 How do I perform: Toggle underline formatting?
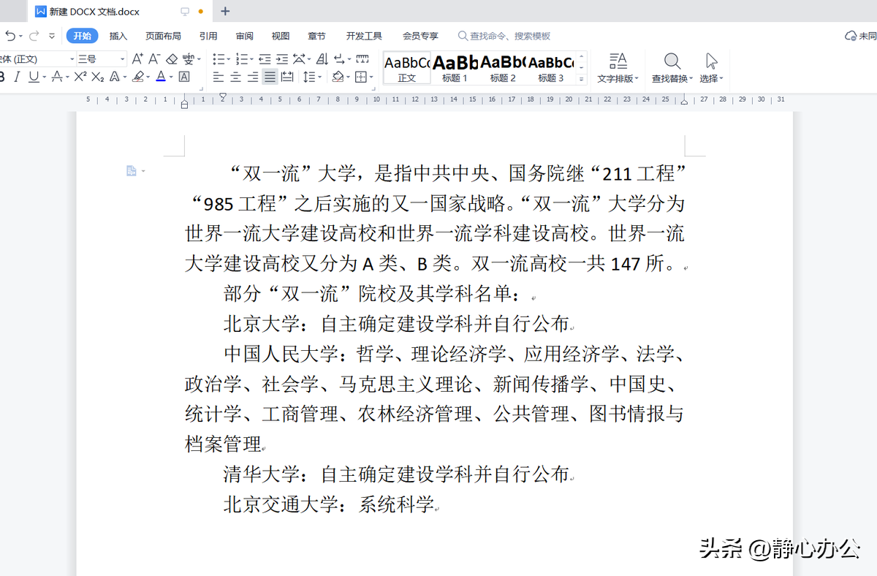point(34,77)
